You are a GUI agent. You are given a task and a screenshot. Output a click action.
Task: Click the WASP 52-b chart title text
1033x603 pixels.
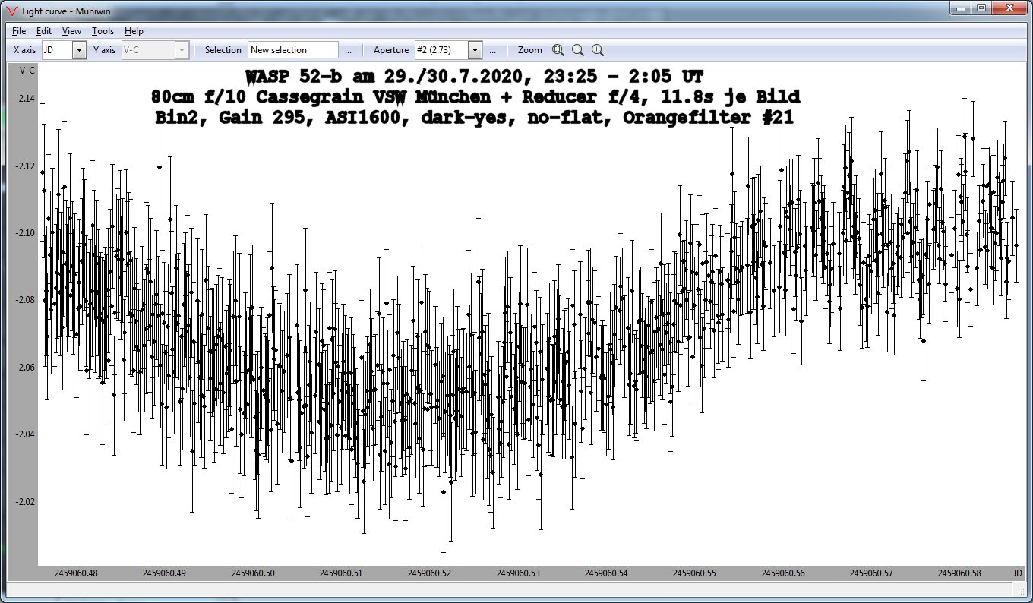pos(475,77)
